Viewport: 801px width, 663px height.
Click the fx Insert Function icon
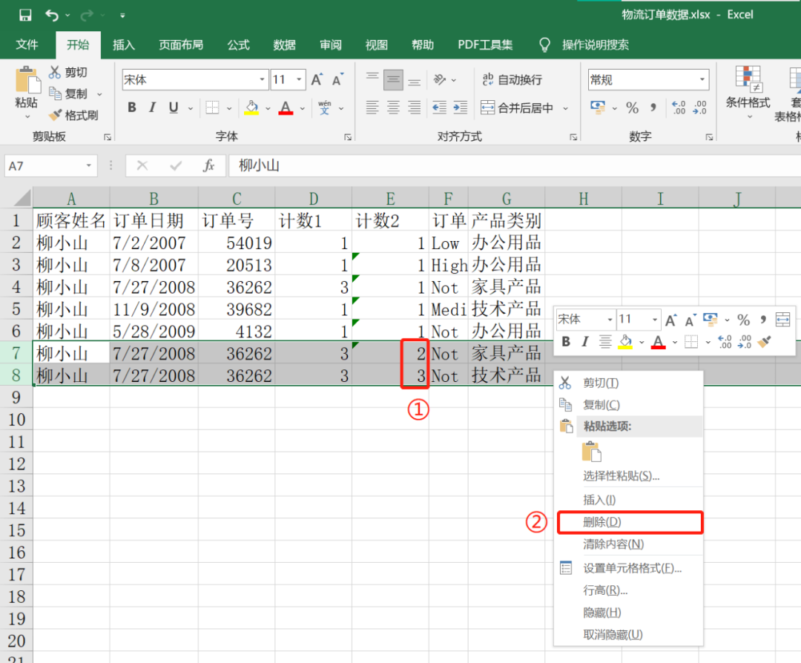coord(208,166)
